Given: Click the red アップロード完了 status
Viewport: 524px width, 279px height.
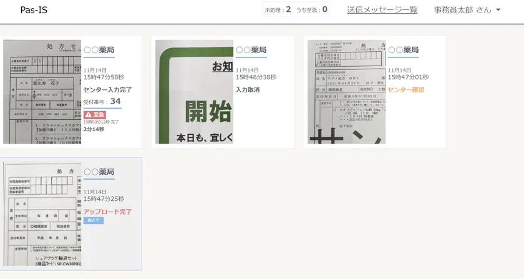Looking at the screenshot, I should (107, 212).
